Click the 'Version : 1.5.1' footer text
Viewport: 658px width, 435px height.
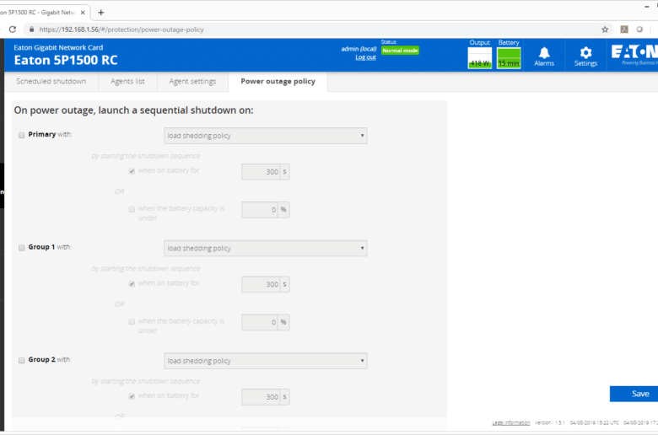point(550,423)
